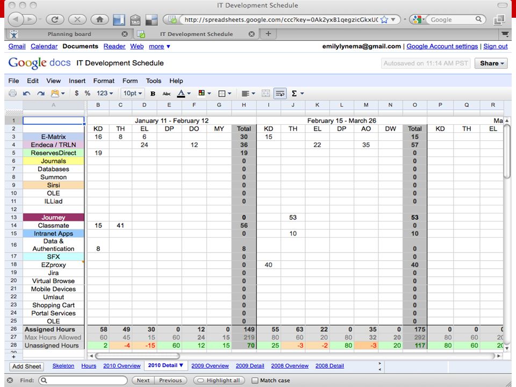This screenshot has height=387, width=516.
Task: Open the search engine selector dropdown
Action: [x=419, y=19]
